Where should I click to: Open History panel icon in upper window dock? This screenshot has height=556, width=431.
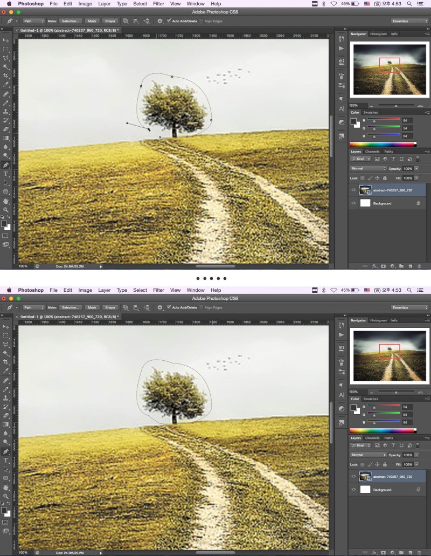point(342,39)
